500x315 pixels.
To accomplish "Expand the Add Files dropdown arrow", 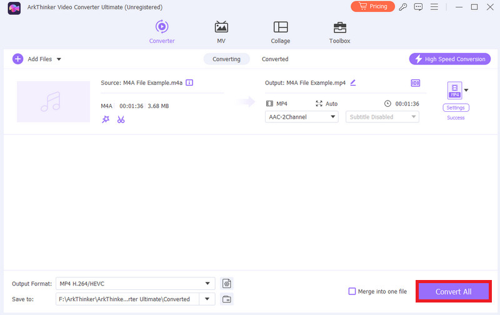I will (59, 59).
